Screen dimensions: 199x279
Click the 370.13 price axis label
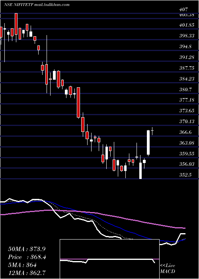point(187,121)
